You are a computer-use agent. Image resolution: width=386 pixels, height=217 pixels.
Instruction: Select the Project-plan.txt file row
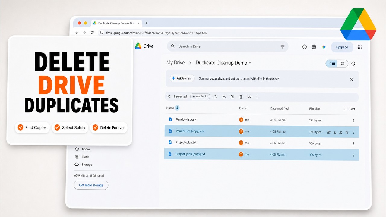point(261,143)
